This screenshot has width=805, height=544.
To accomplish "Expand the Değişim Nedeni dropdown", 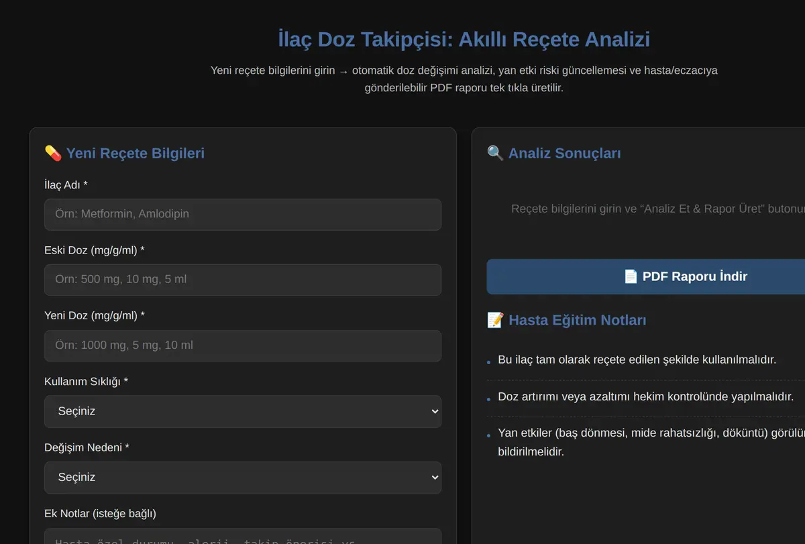I will pos(243,478).
